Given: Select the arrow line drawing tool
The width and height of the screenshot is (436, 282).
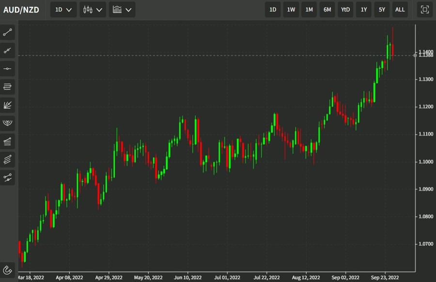Looking at the screenshot, I should (7, 50).
